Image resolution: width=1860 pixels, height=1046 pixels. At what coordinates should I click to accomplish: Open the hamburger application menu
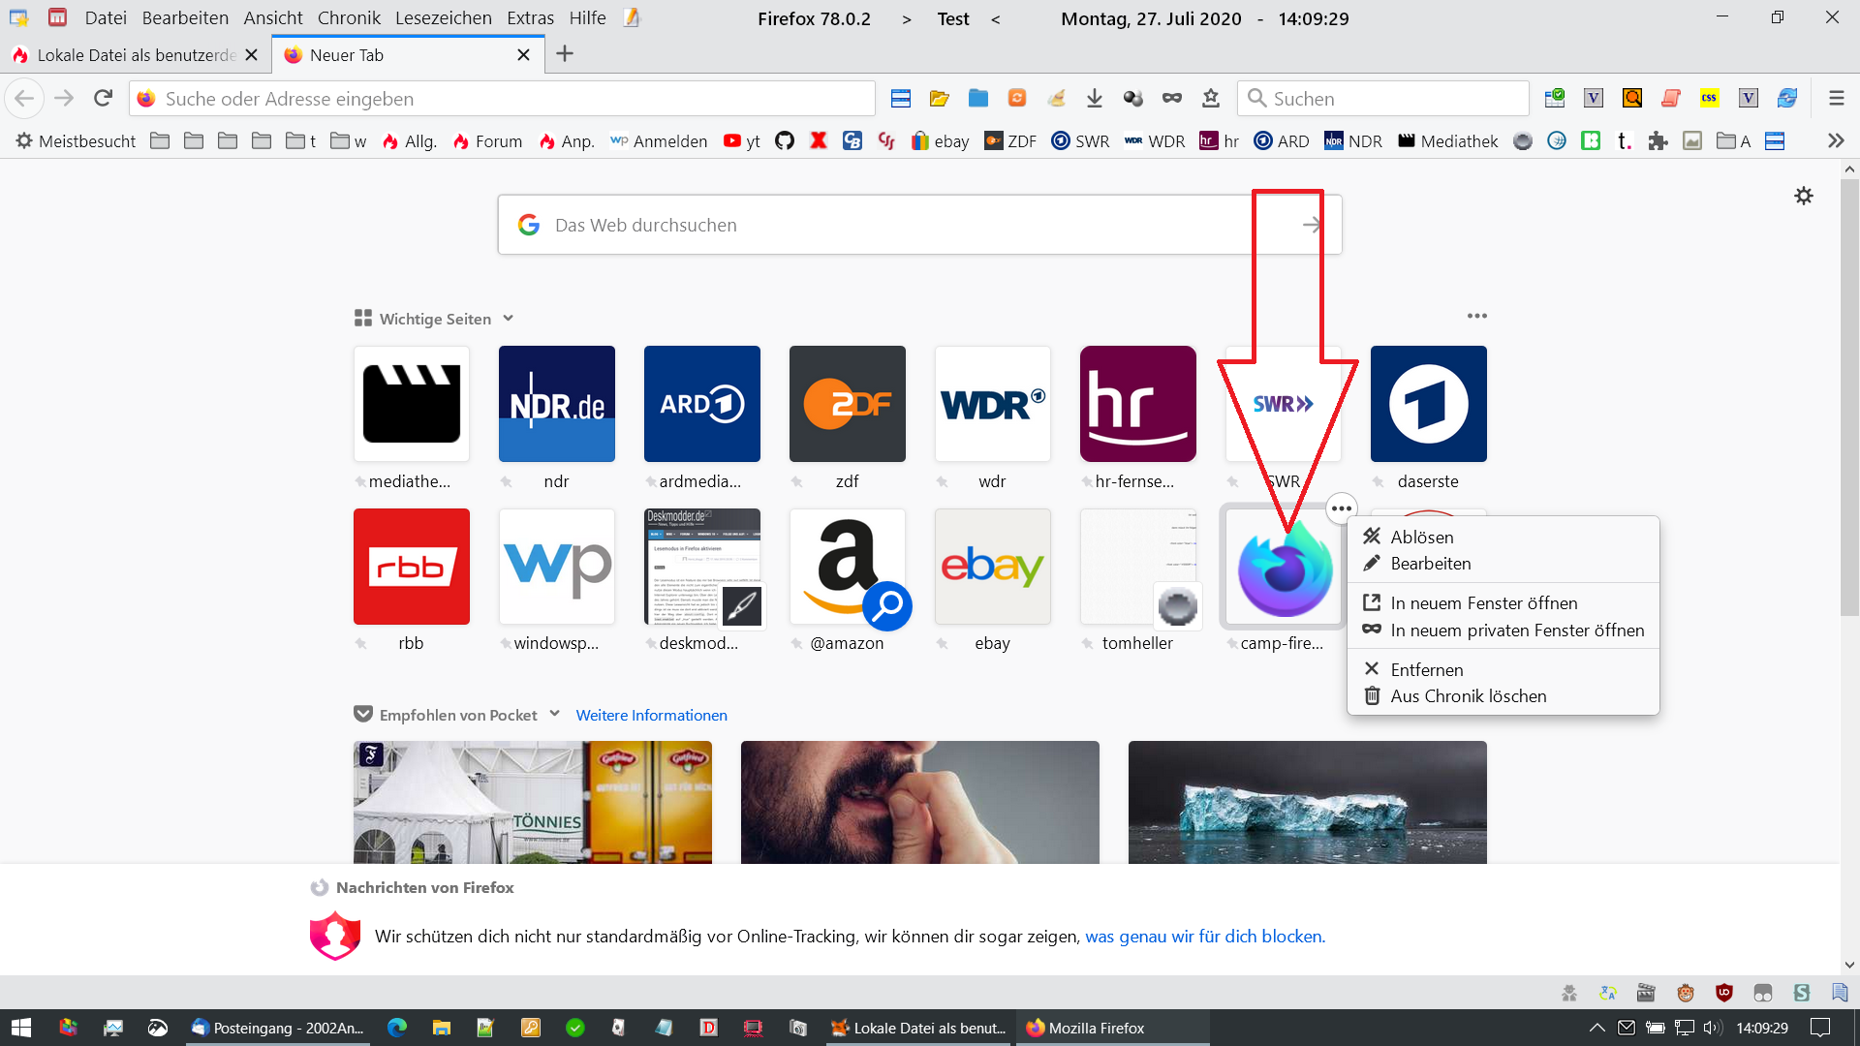[x=1836, y=98]
